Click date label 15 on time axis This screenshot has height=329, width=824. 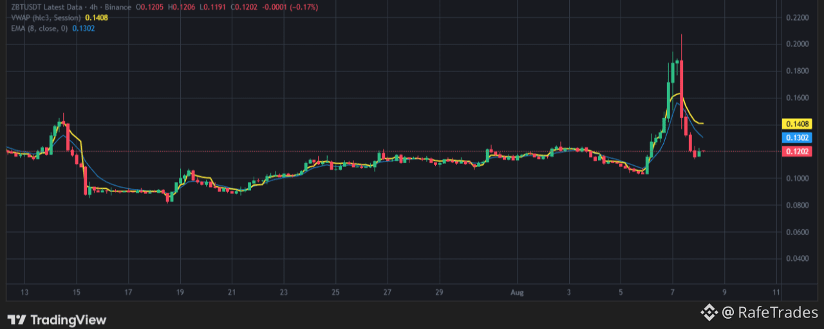[76, 292]
